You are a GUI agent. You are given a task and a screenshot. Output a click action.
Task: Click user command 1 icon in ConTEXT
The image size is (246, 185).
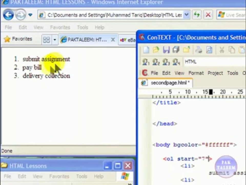[x=146, y=62]
